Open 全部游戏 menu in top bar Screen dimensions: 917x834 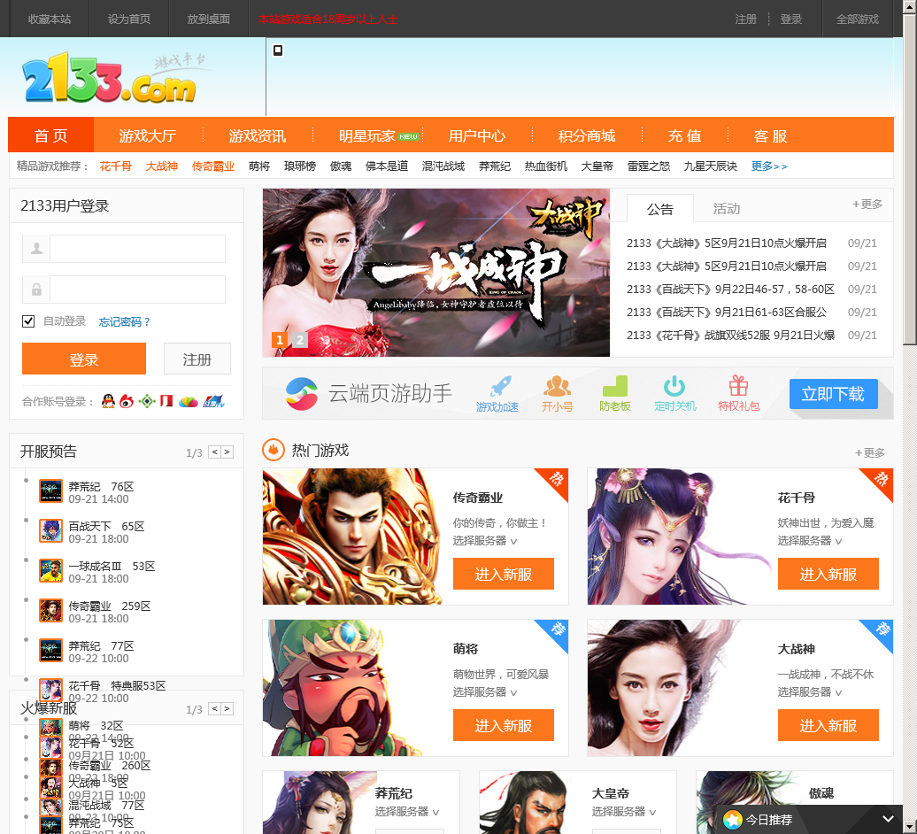(x=858, y=19)
